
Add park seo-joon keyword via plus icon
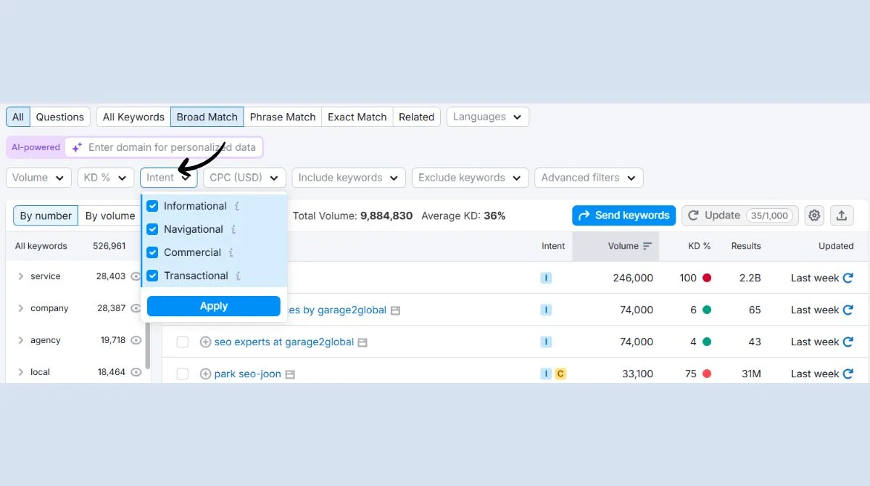[205, 374]
